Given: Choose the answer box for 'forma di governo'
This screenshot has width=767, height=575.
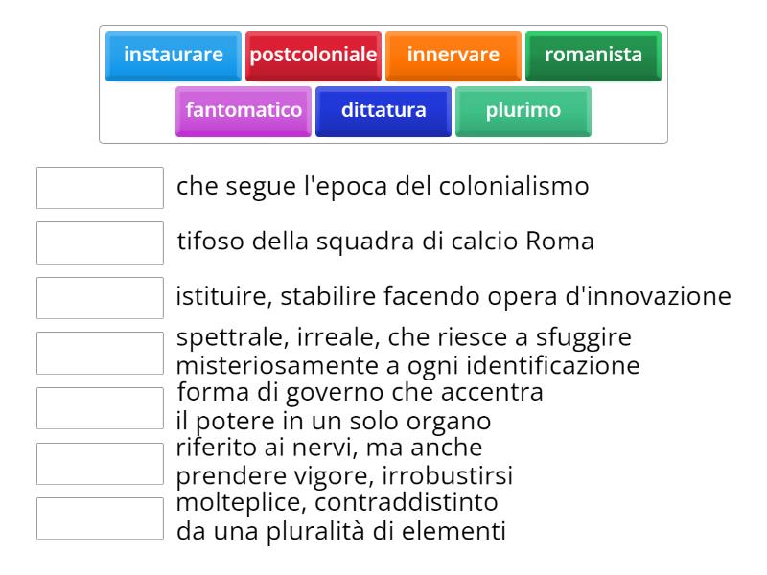Looking at the screenshot, I should (100, 408).
